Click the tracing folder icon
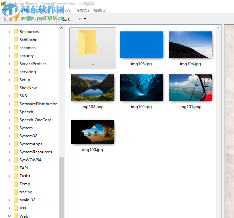 coord(16,192)
